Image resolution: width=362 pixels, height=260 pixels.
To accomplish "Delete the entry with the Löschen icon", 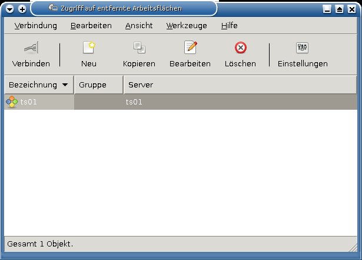I will pos(240,48).
